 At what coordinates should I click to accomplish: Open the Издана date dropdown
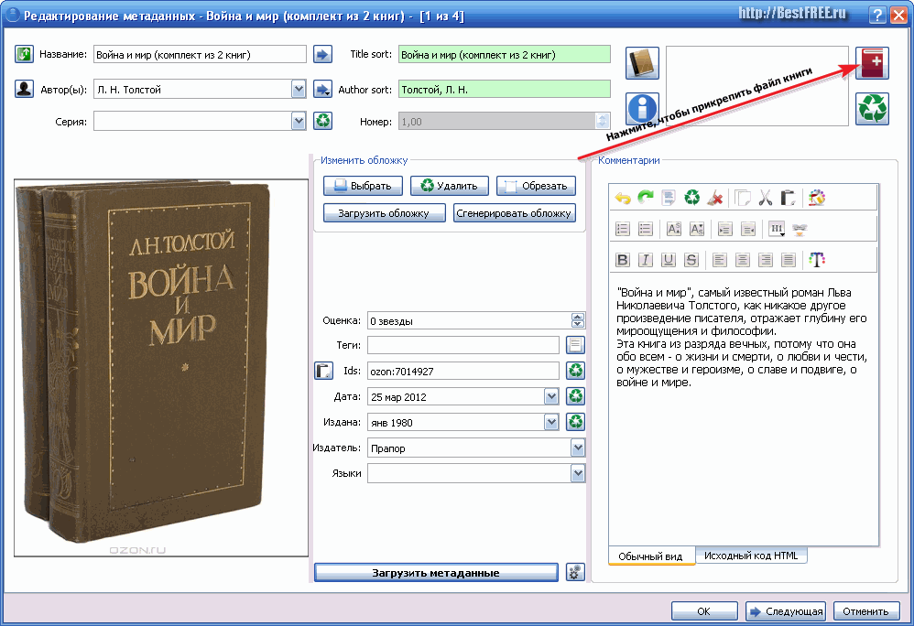(551, 422)
